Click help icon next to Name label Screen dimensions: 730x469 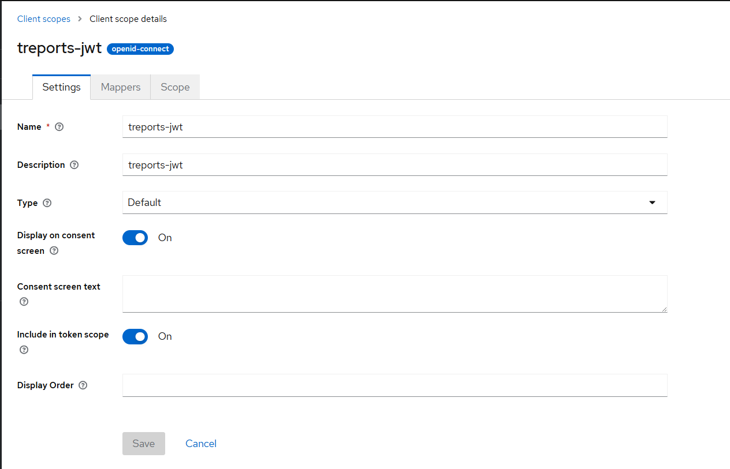tap(59, 127)
